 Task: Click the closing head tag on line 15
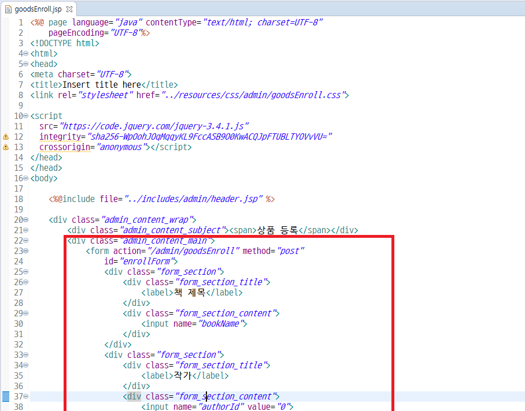pyautogui.click(x=46, y=168)
